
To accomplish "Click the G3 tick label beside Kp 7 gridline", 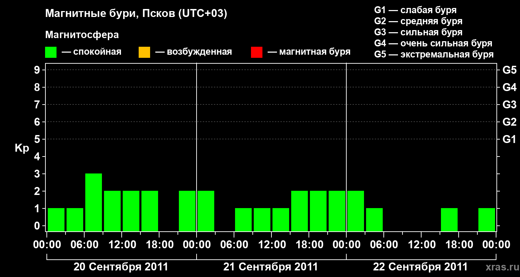I will point(510,105).
